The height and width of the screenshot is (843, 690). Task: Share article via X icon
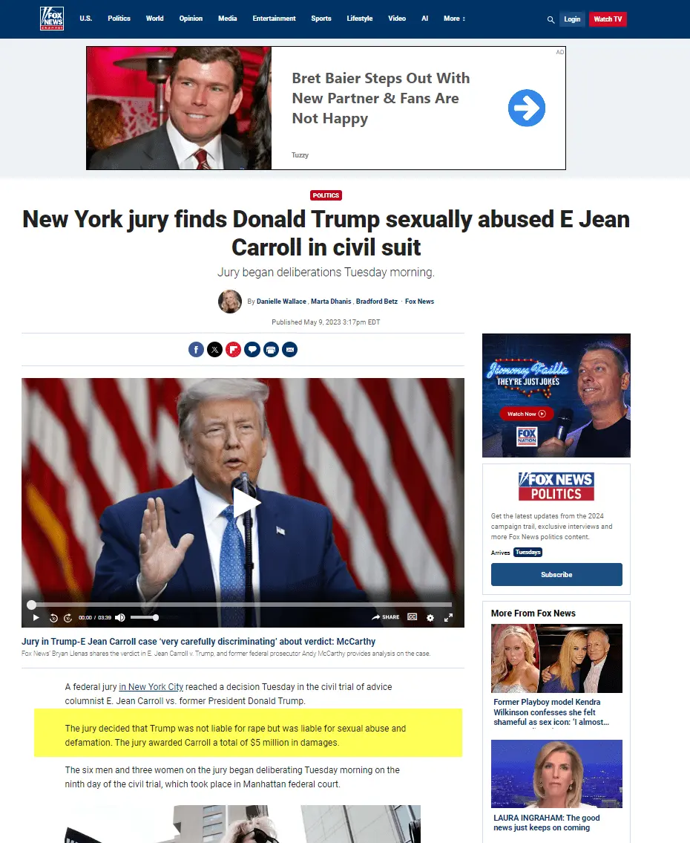click(214, 350)
